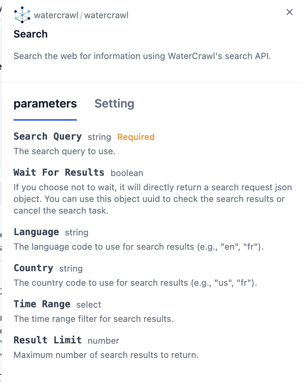Screen dimensions: 303x382
Task: Click the Wait For Results parameter name
Action: click(59, 172)
